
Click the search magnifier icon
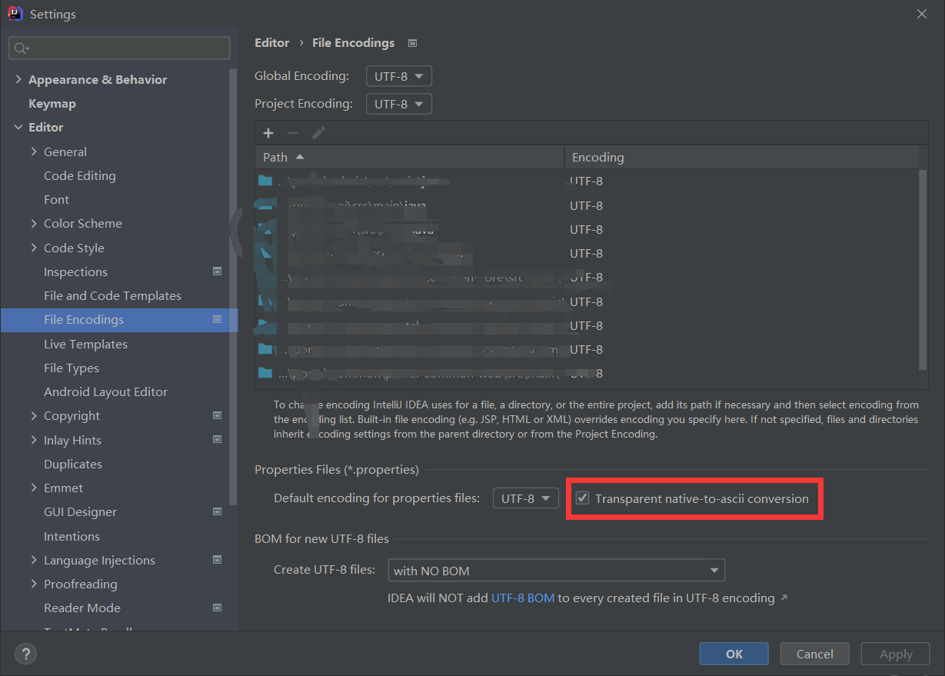tap(21, 48)
